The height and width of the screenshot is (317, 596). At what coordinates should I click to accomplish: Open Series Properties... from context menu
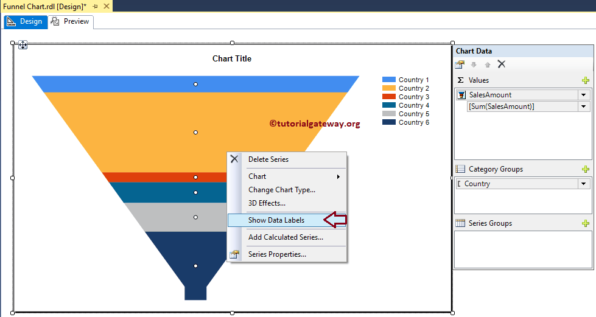click(287, 254)
